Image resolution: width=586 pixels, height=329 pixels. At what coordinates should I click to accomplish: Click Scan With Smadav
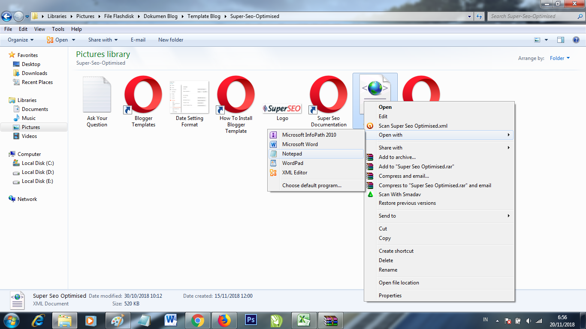[439, 194]
